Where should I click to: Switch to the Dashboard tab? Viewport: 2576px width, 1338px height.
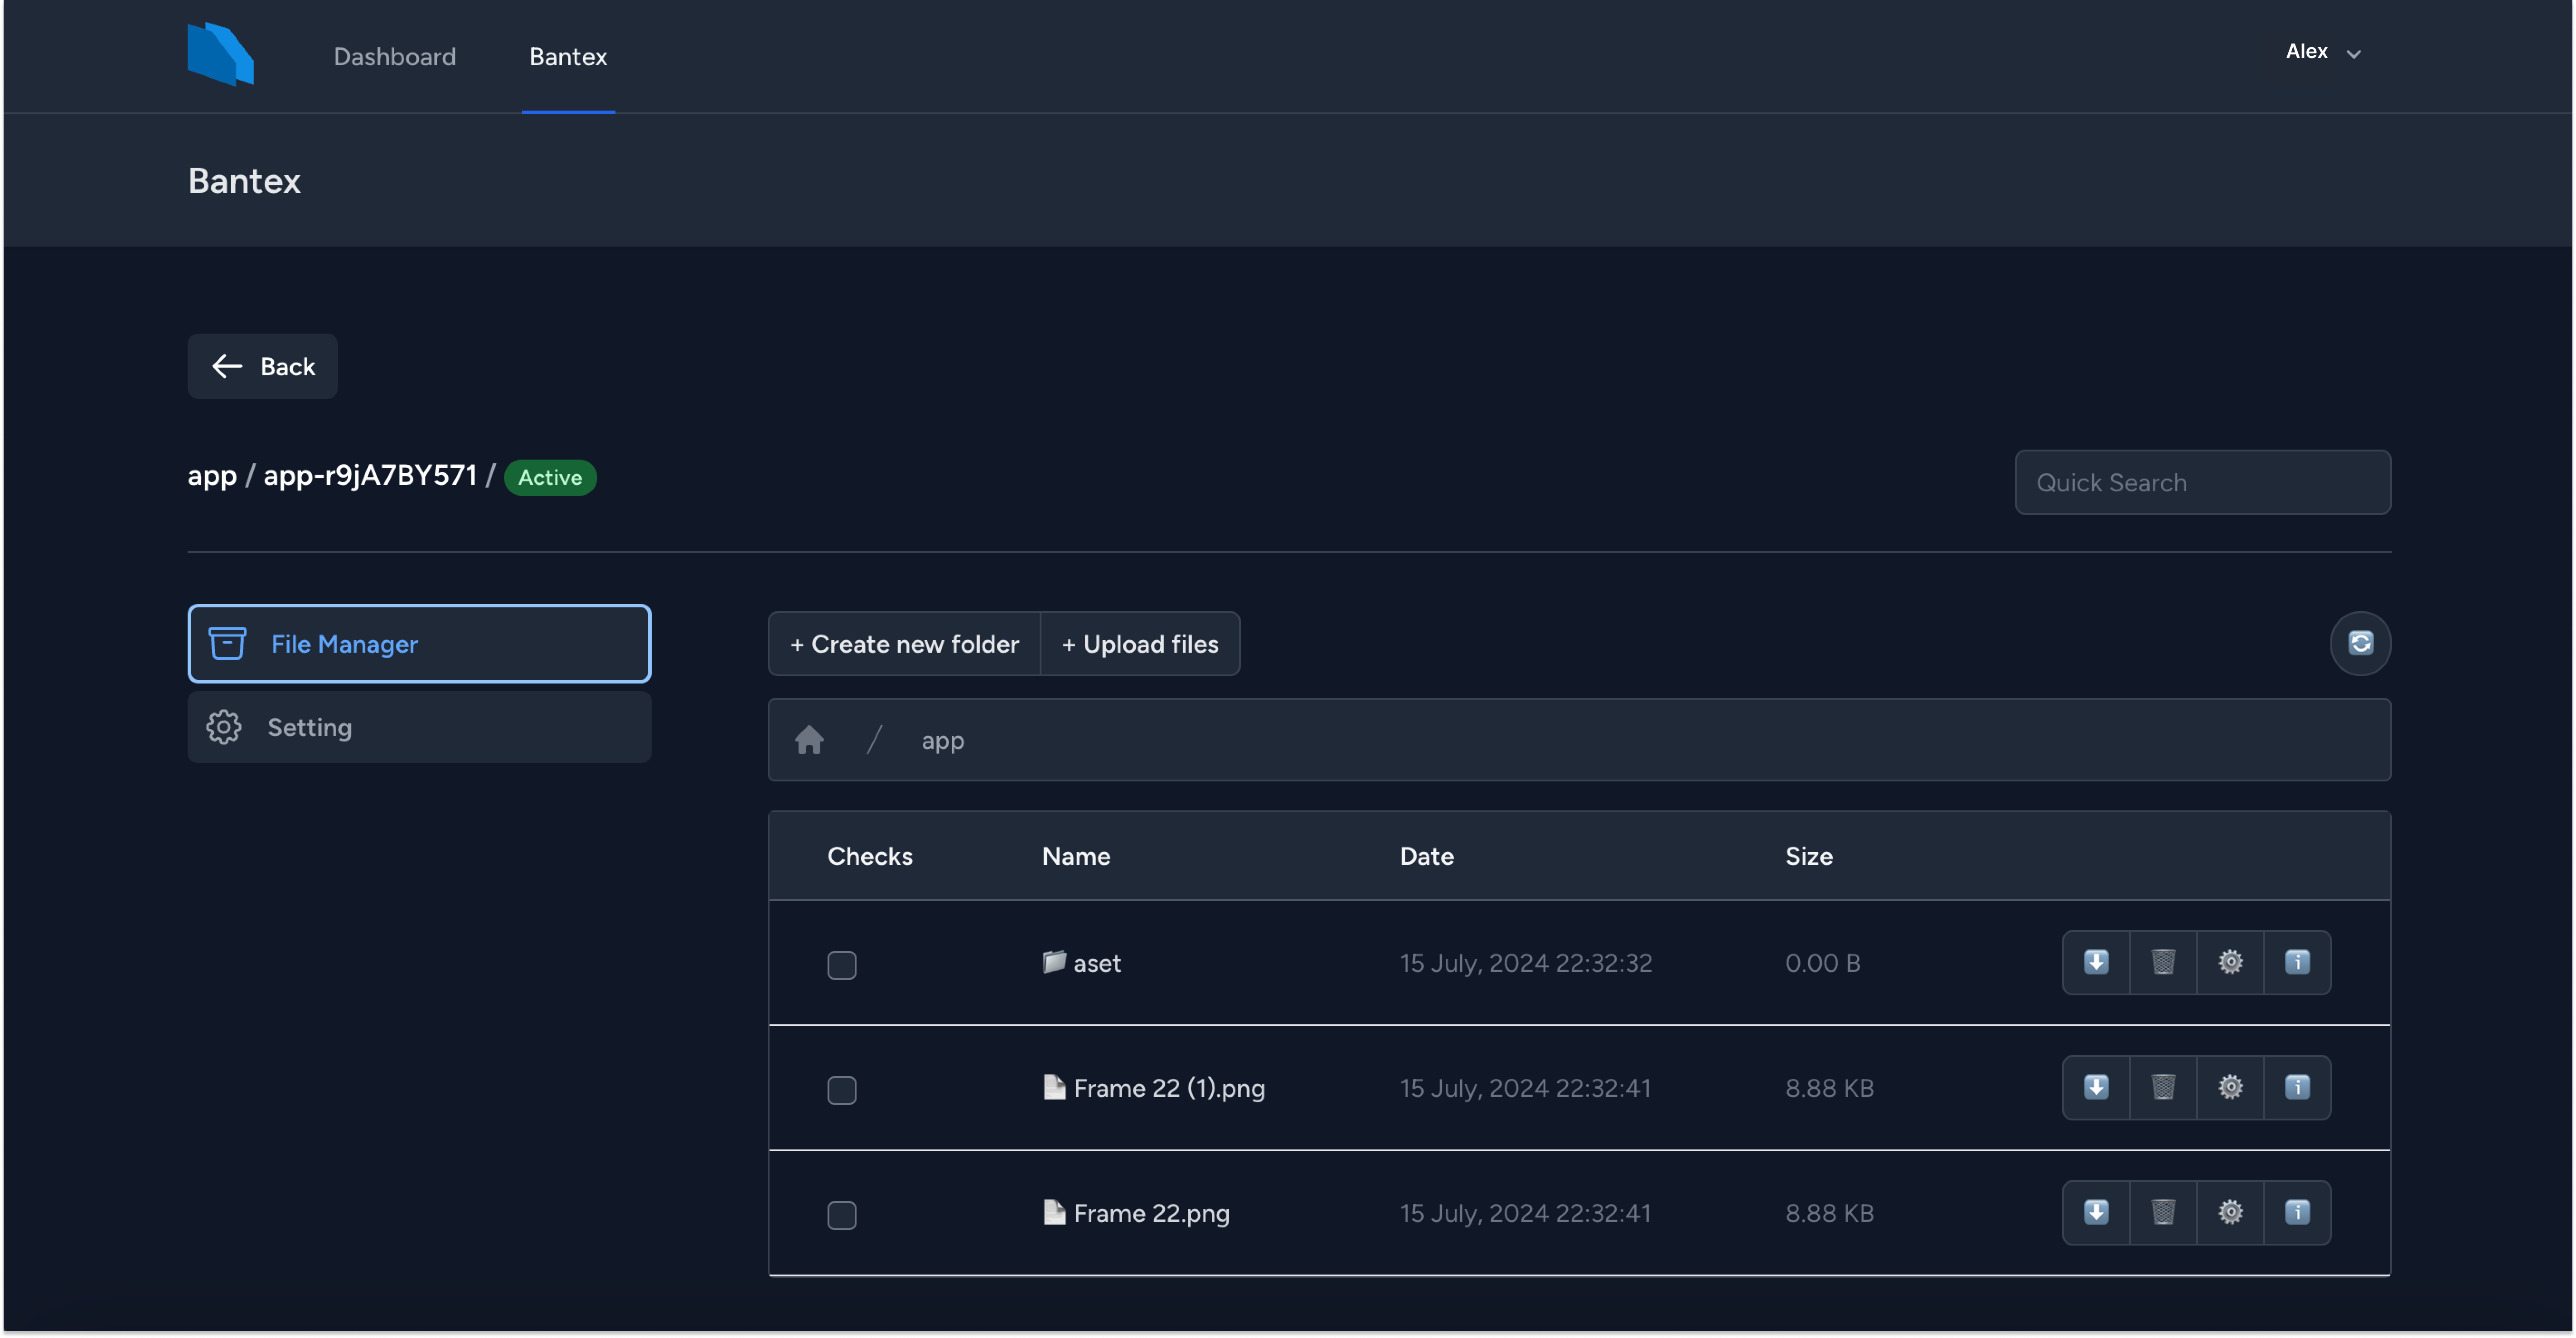click(x=394, y=57)
